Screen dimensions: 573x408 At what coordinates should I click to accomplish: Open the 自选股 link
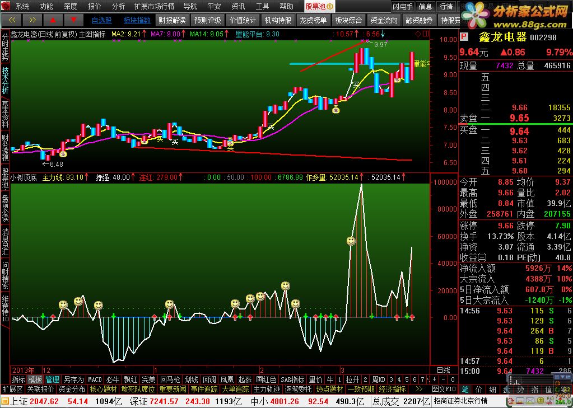101,21
